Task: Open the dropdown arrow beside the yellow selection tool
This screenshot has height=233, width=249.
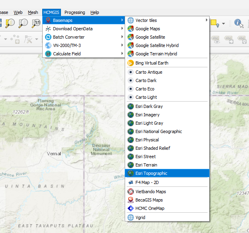Action: [223, 23]
